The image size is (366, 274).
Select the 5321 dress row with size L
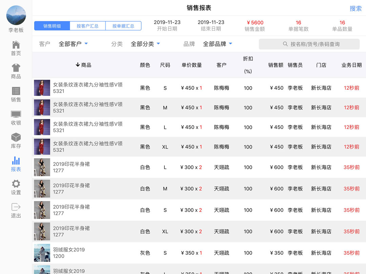click(199, 127)
